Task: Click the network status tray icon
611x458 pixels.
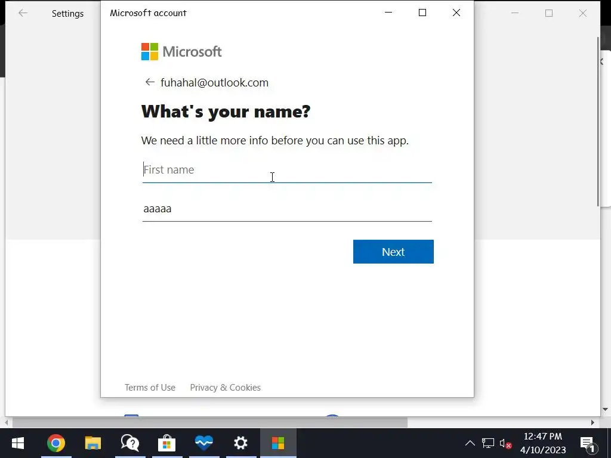Action: pyautogui.click(x=488, y=443)
